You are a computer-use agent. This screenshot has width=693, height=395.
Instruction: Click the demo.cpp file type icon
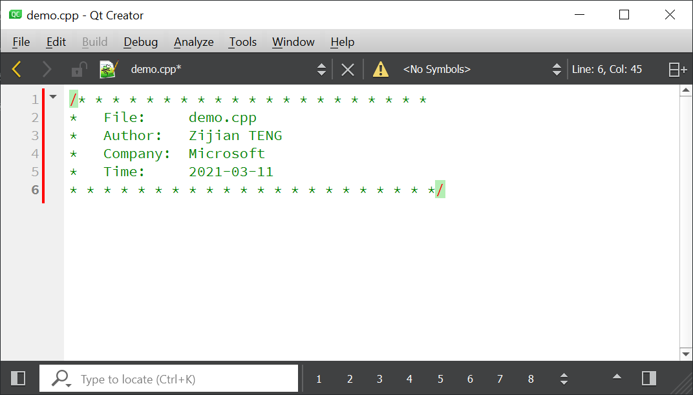[109, 69]
